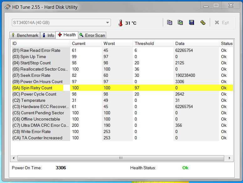The width and height of the screenshot is (243, 183).
Task: Click the copy screenshot to clipboard icon
Action: (x=180, y=22)
